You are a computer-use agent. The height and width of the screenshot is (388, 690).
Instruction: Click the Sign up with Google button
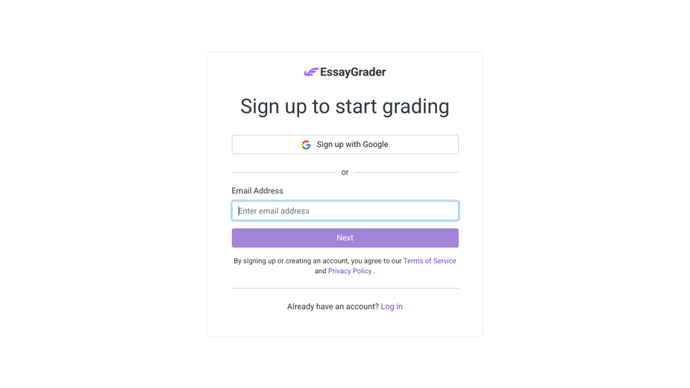click(x=345, y=145)
